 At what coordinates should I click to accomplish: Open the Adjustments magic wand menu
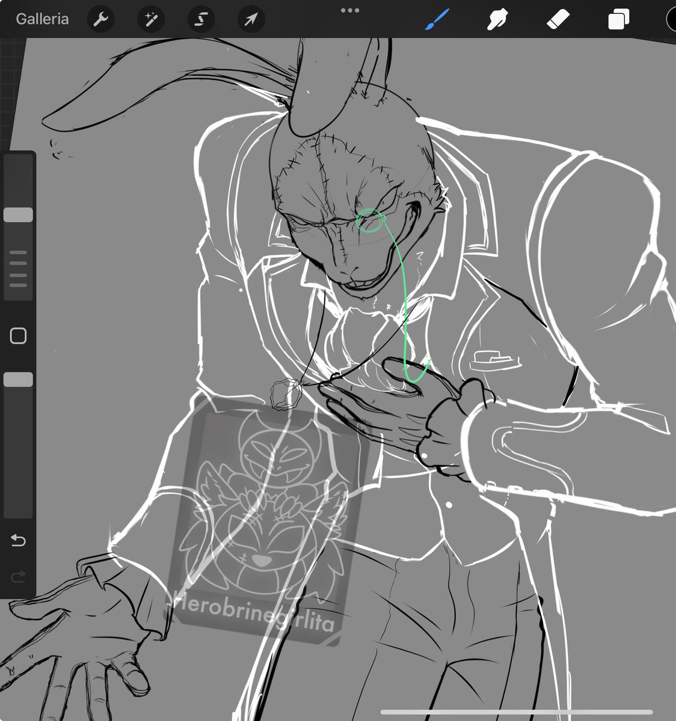[151, 19]
